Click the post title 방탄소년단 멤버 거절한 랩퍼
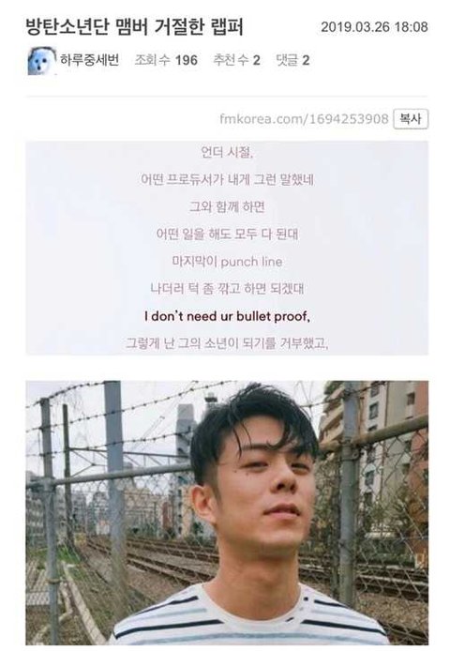The height and width of the screenshot is (651, 450). click(x=134, y=27)
